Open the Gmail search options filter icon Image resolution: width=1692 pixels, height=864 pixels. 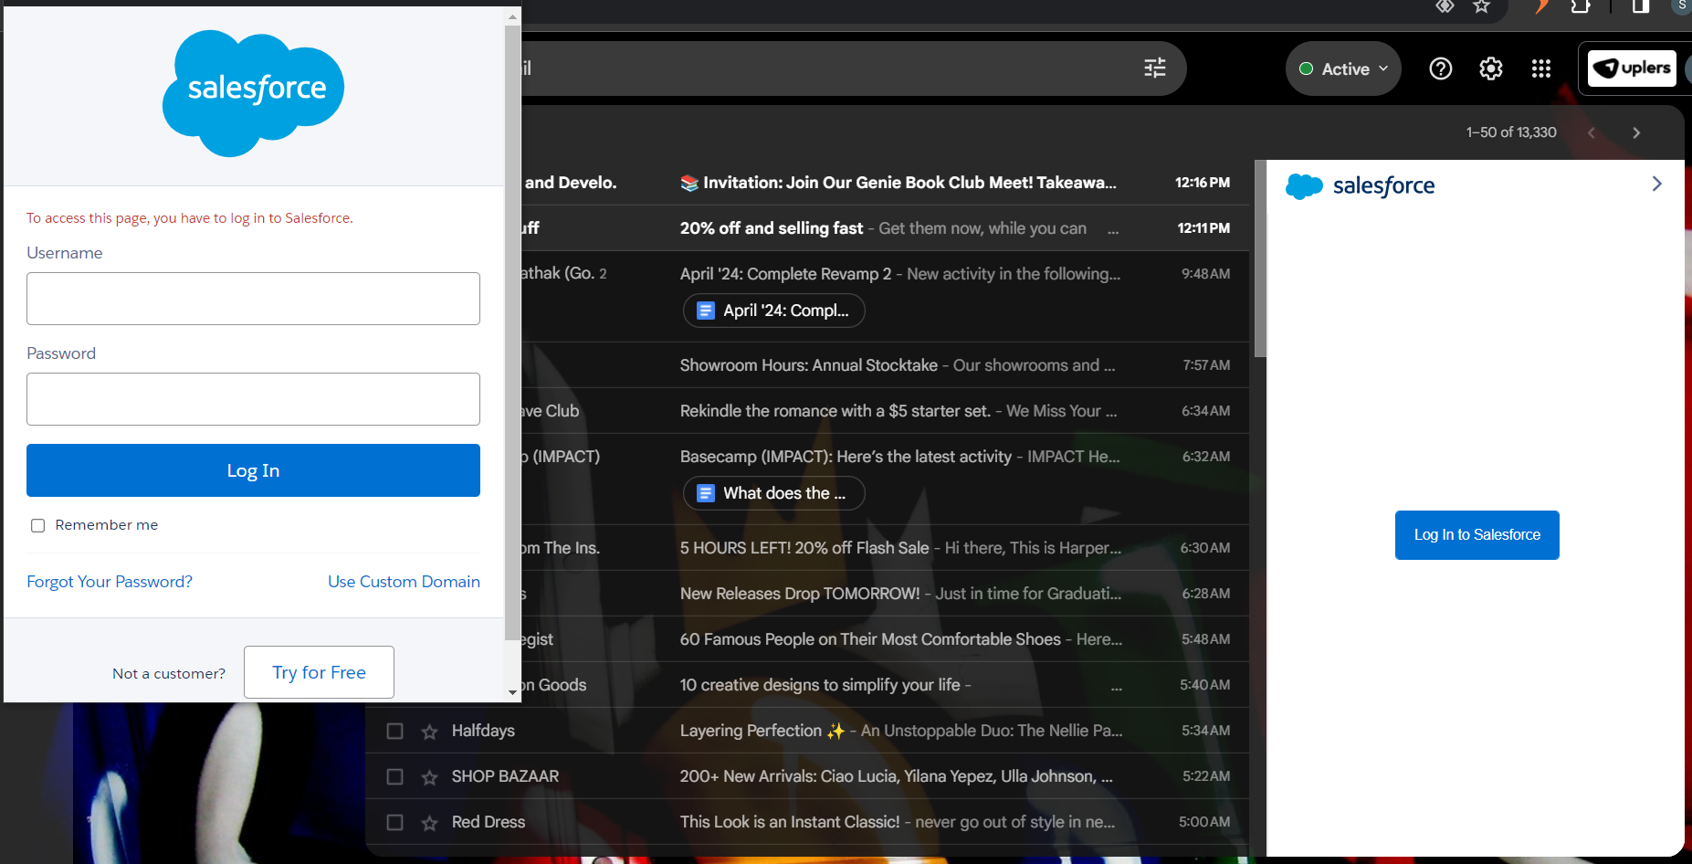[x=1155, y=68]
